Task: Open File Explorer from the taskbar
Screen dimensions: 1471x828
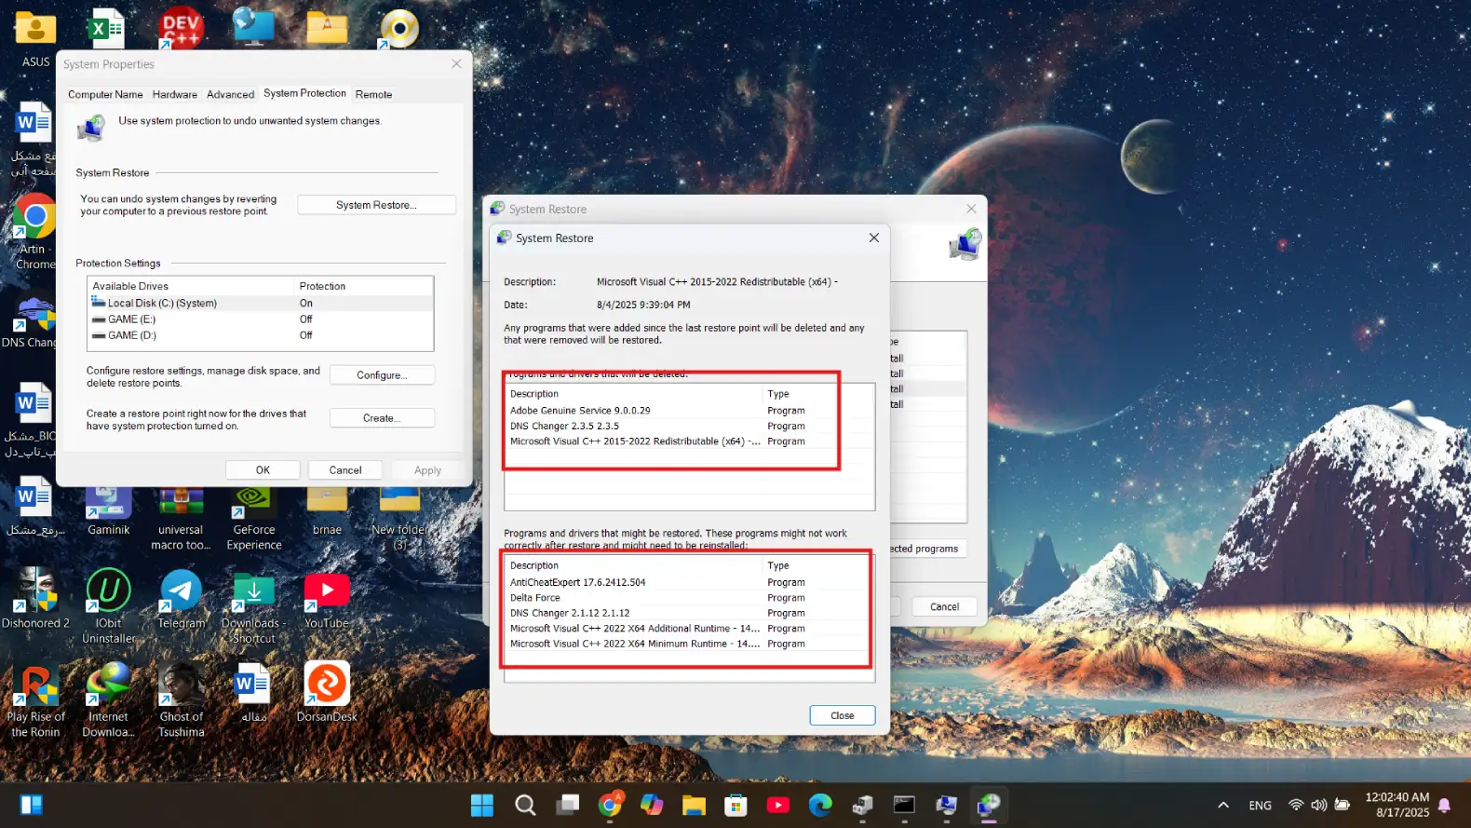Action: [694, 805]
